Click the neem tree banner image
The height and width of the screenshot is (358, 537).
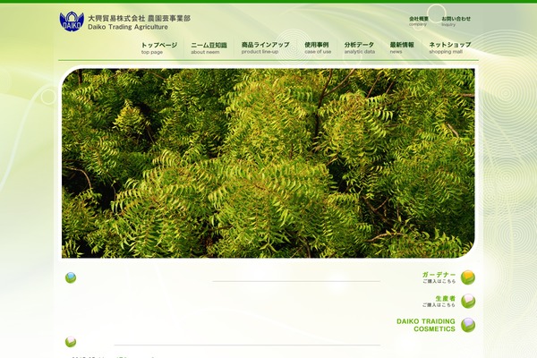click(268, 163)
